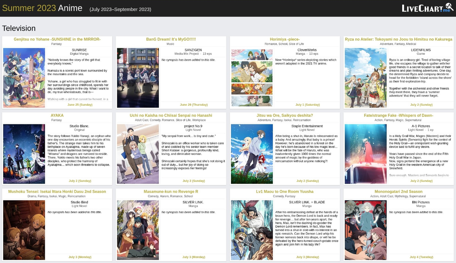The image size is (456, 263).
Task: Click the Lv1 Maou to One Room Yuusha poster
Action: pyautogui.click(x=252, y=230)
